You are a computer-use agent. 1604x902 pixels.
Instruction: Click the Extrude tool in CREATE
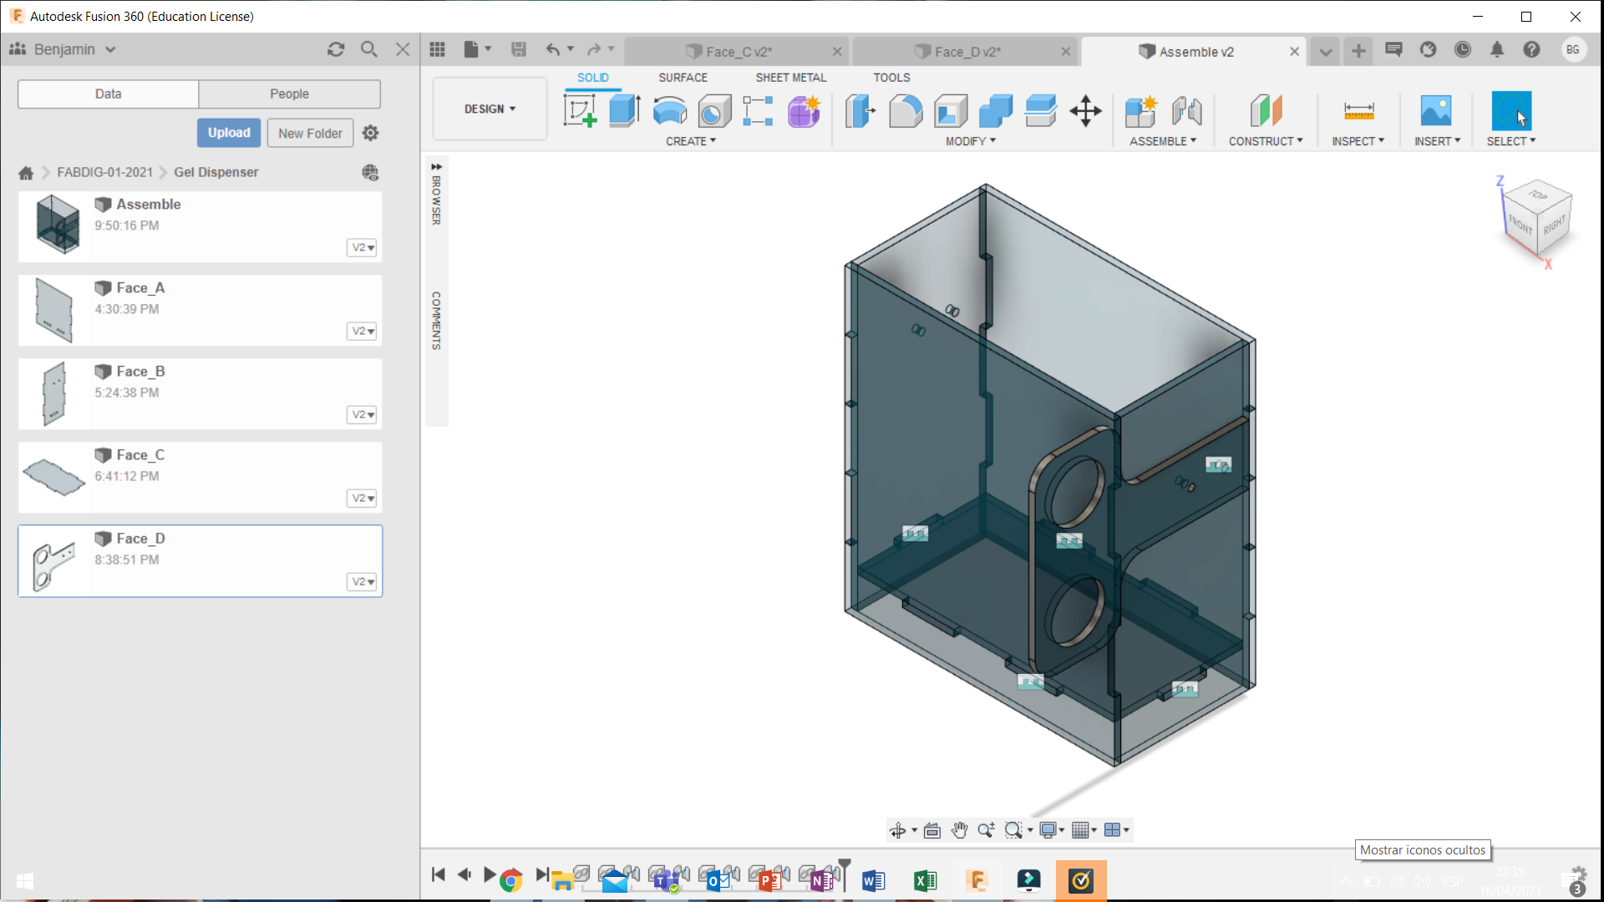coord(625,110)
